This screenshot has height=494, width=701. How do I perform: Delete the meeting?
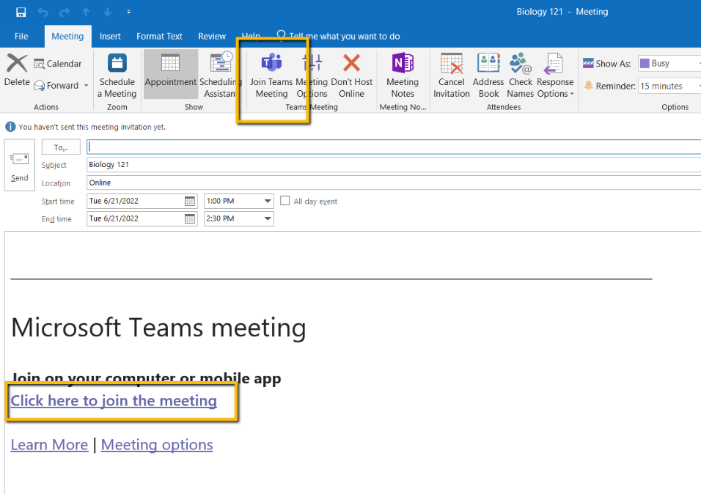[17, 70]
